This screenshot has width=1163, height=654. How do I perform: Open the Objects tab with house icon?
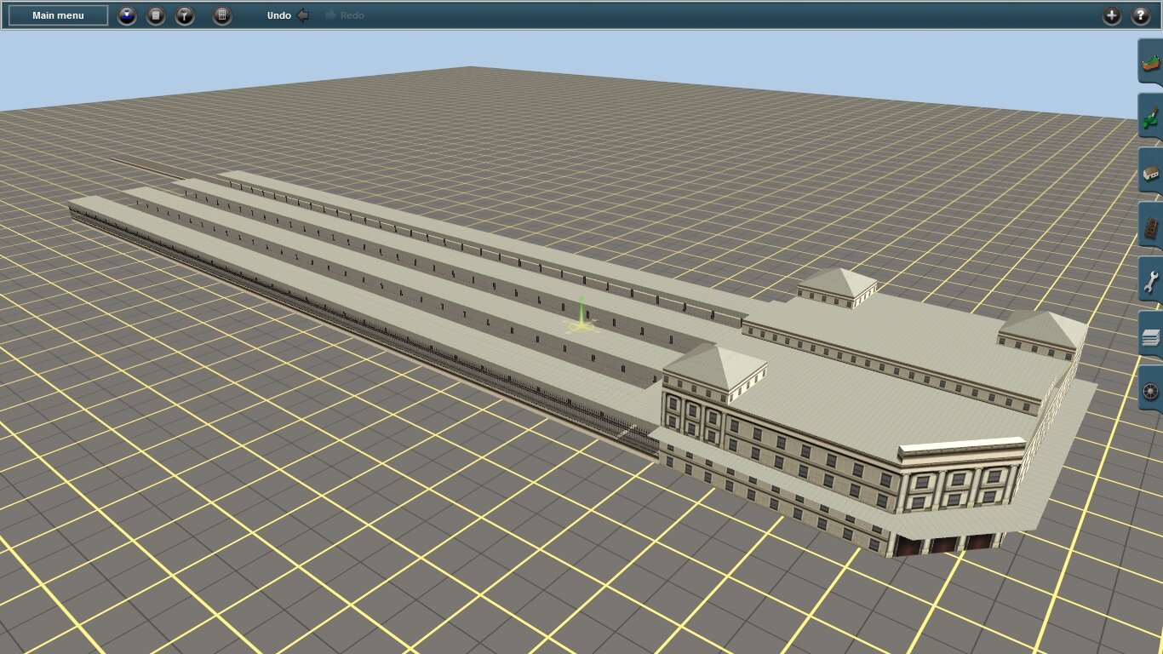tap(1151, 170)
